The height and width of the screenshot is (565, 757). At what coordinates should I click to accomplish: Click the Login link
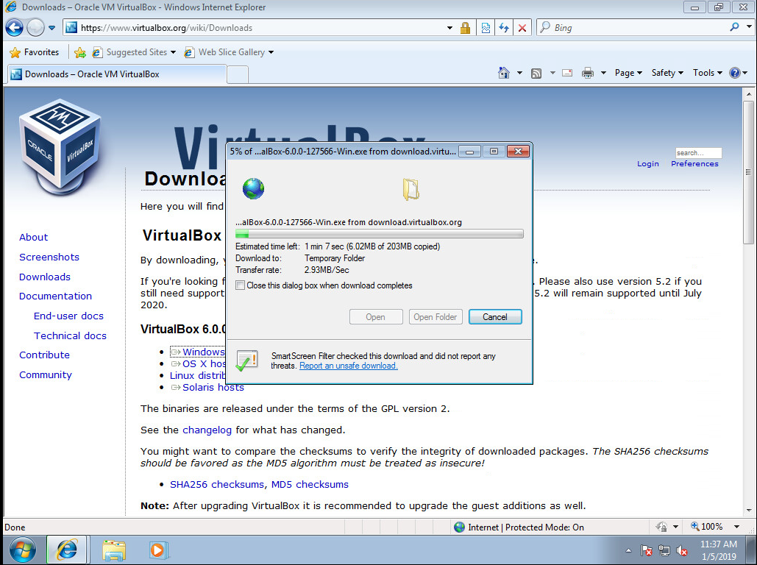648,164
